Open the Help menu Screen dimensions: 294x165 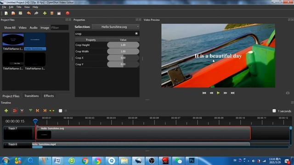[35, 7]
